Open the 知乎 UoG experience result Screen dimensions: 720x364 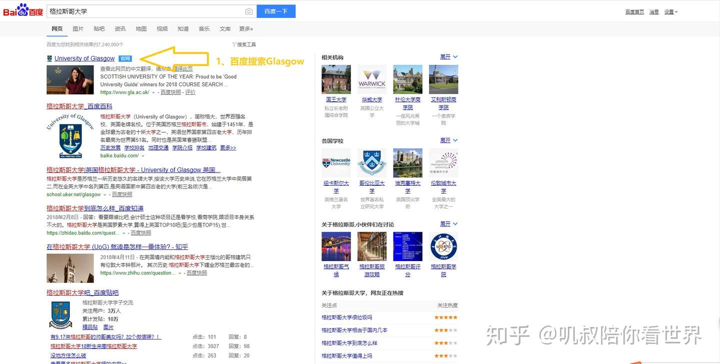(117, 247)
